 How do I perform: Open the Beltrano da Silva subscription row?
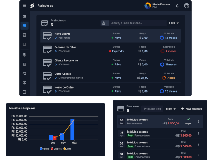click(111, 49)
